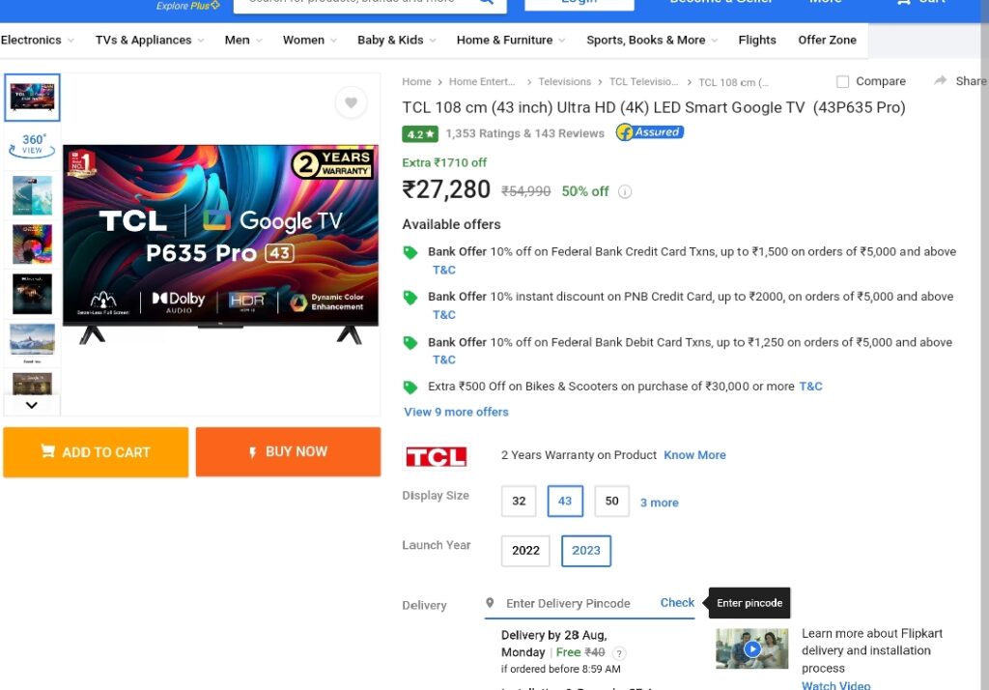Select launch year 2022
The width and height of the screenshot is (989, 690).
(x=525, y=551)
